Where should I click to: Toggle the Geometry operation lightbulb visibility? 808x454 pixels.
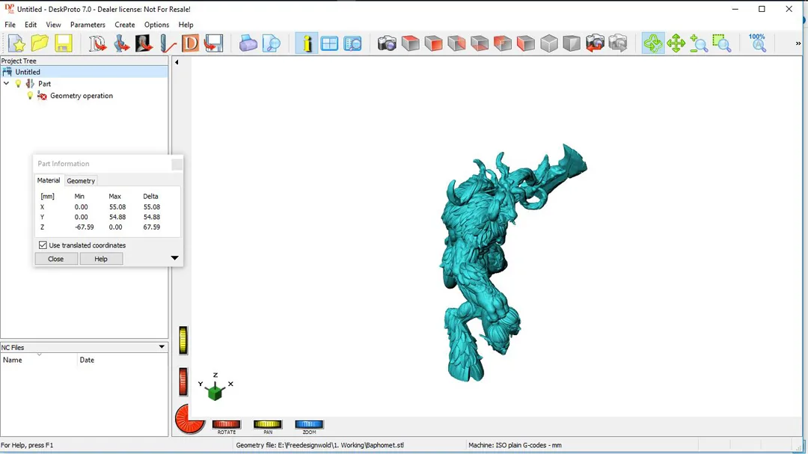(x=30, y=96)
